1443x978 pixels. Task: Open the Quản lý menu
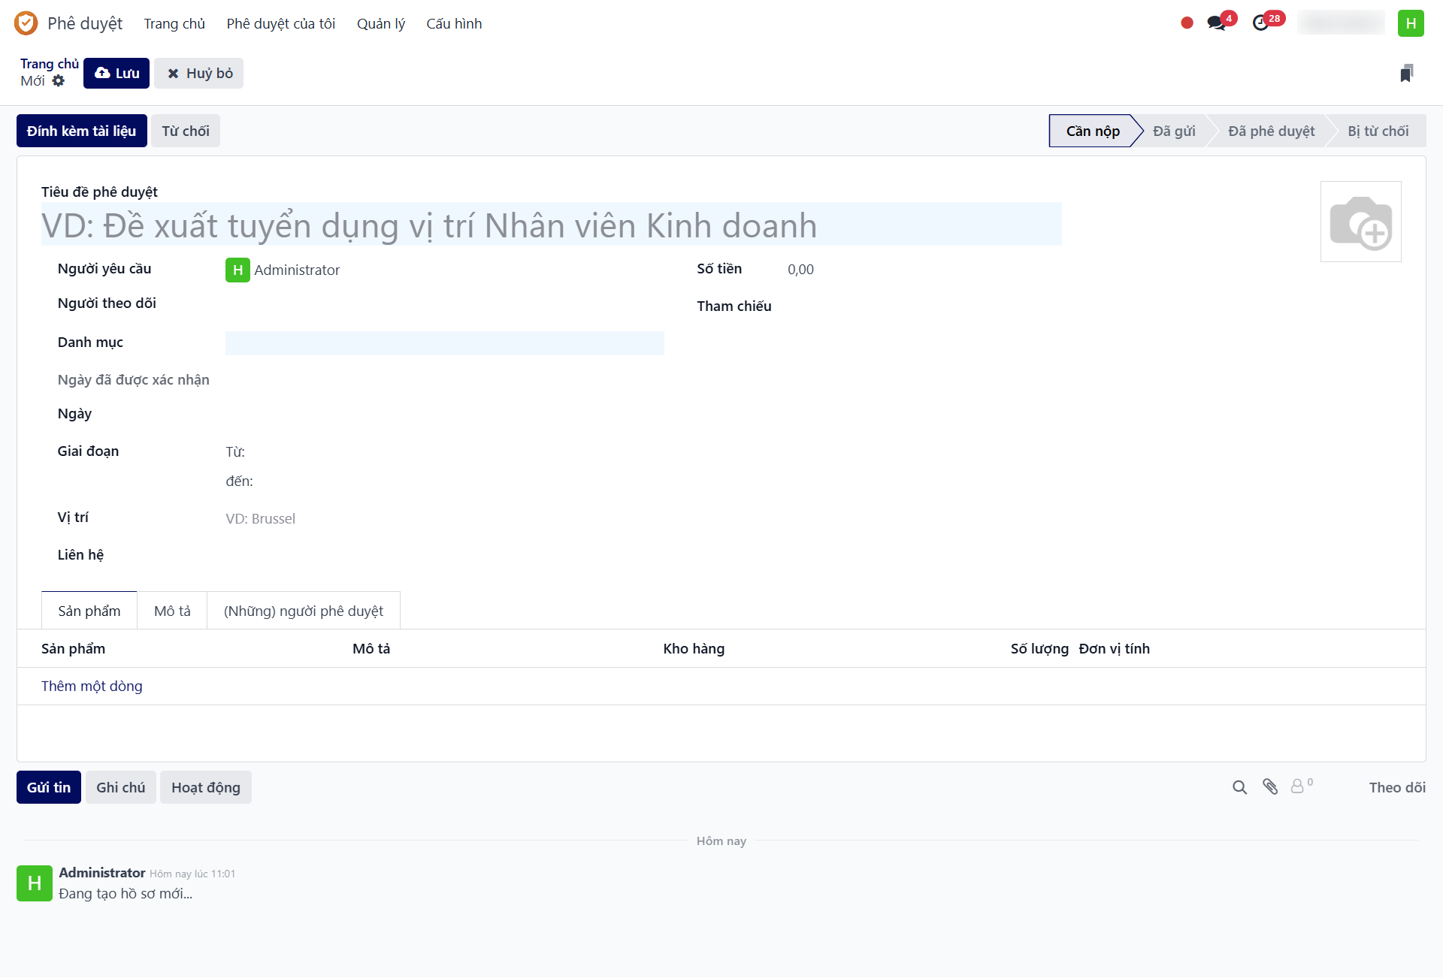click(380, 23)
